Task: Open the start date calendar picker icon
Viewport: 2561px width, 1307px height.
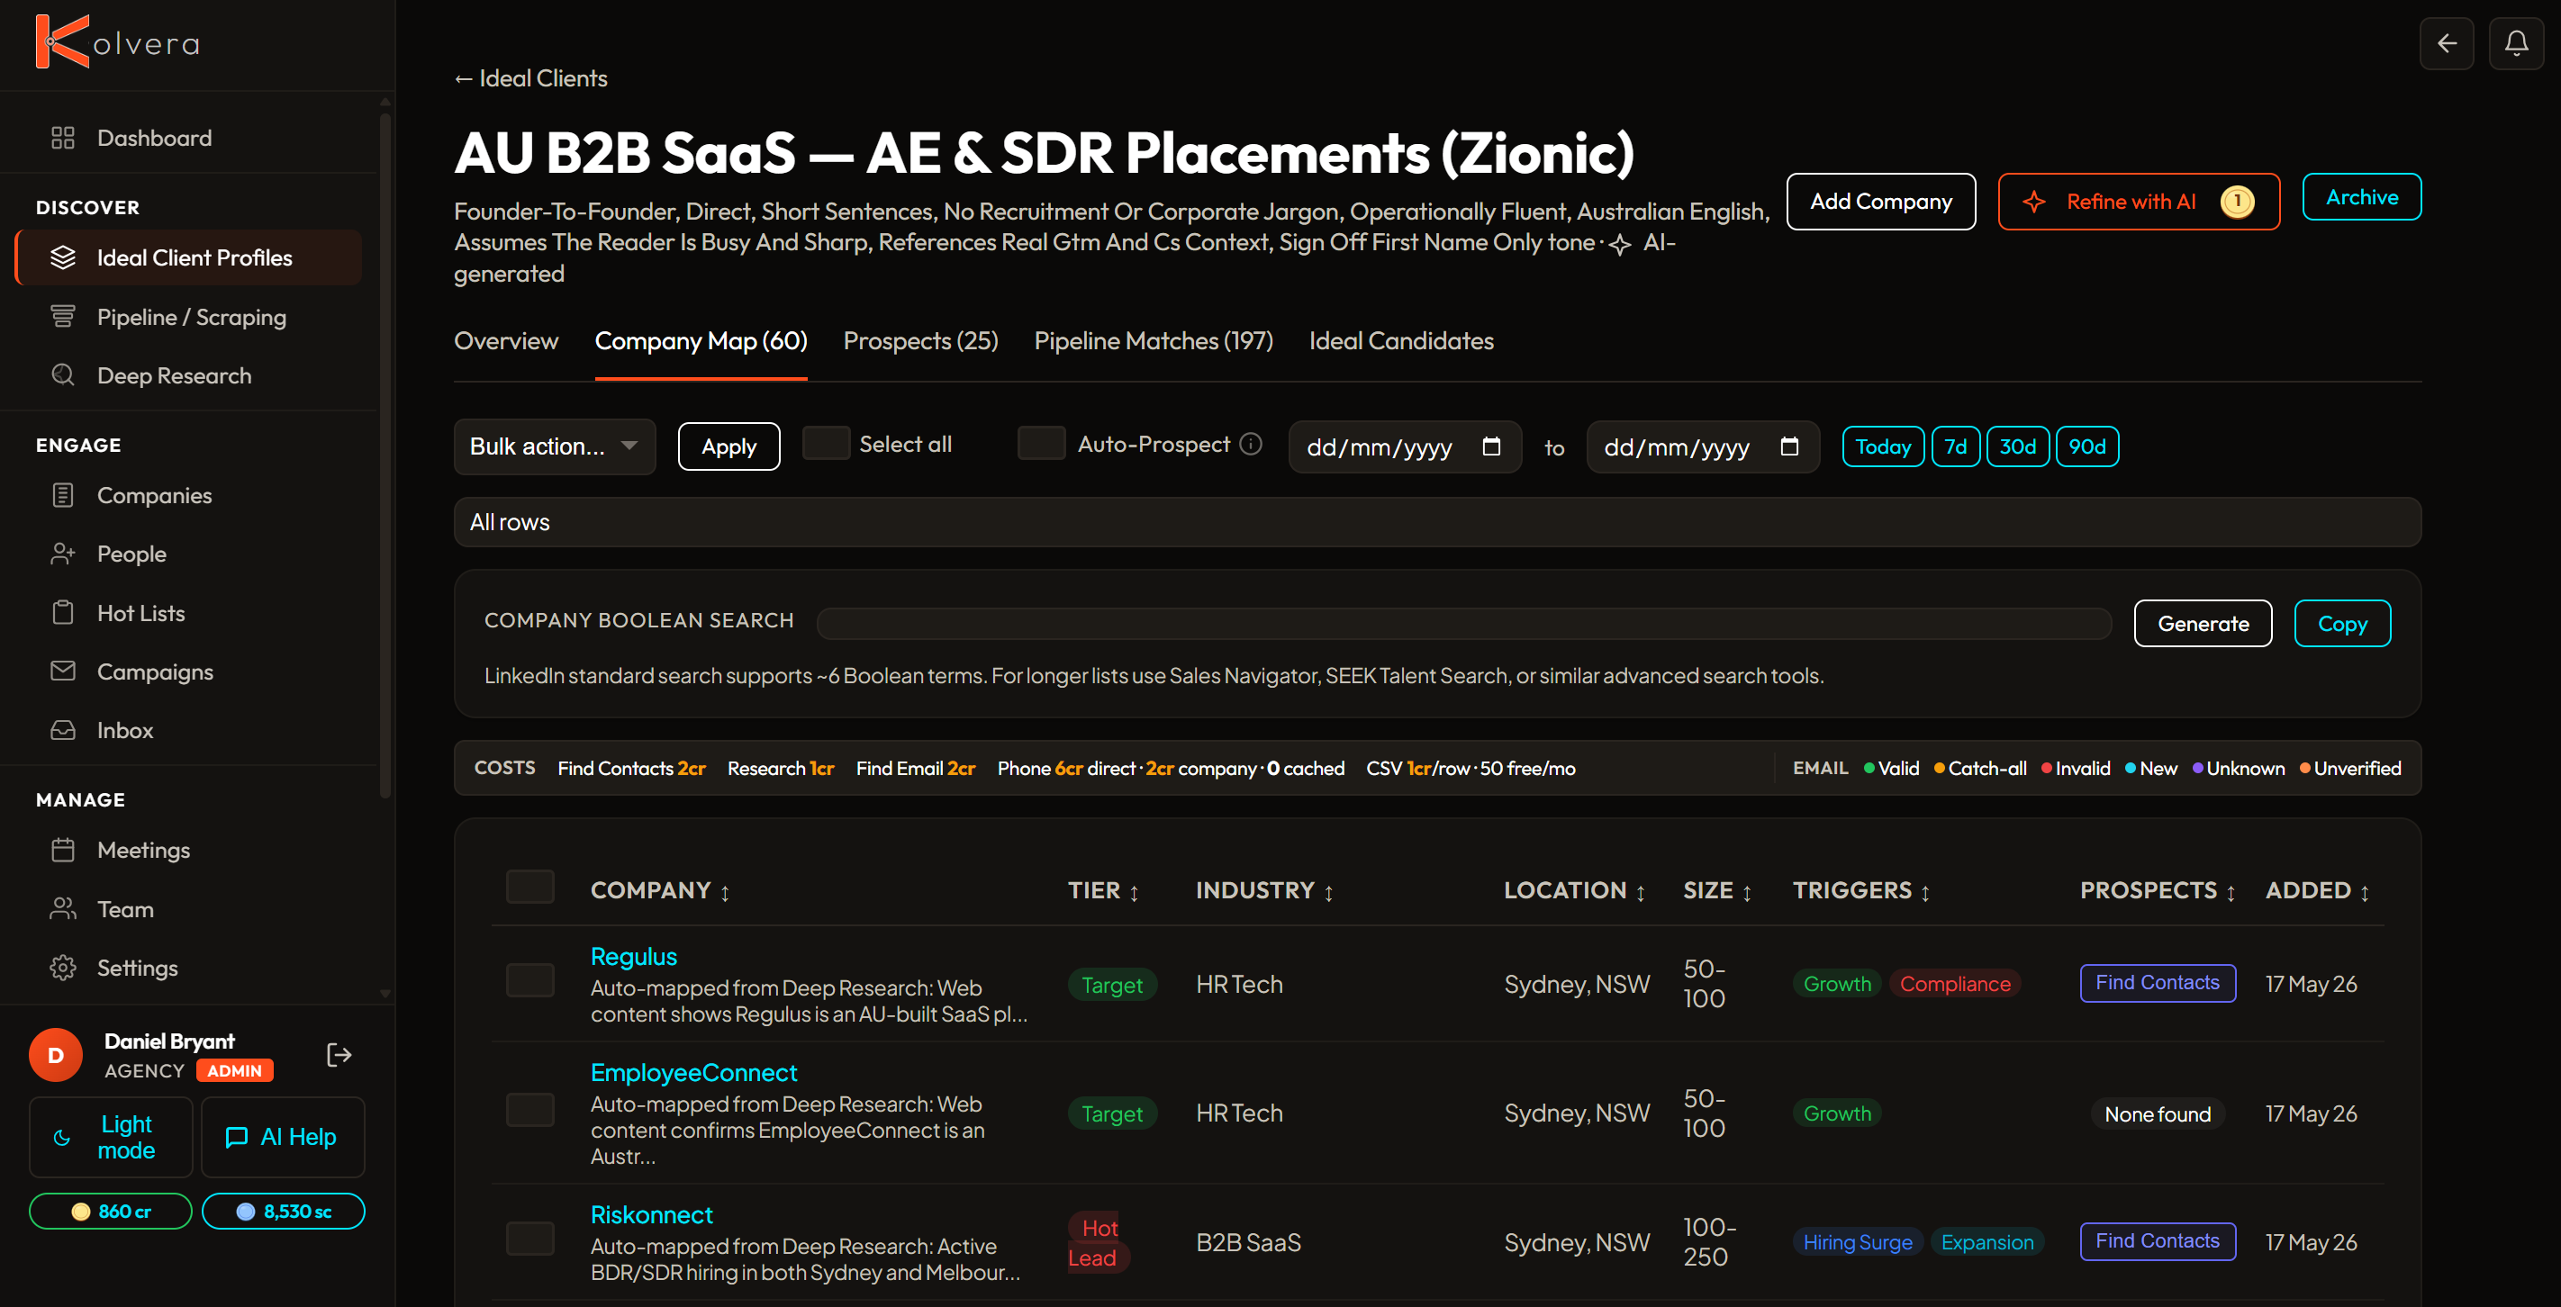Action: coord(1491,446)
